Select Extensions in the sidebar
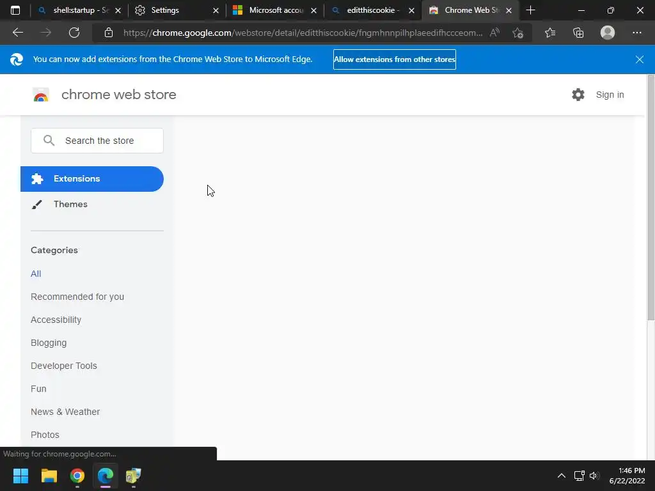655x491 pixels. click(x=92, y=179)
